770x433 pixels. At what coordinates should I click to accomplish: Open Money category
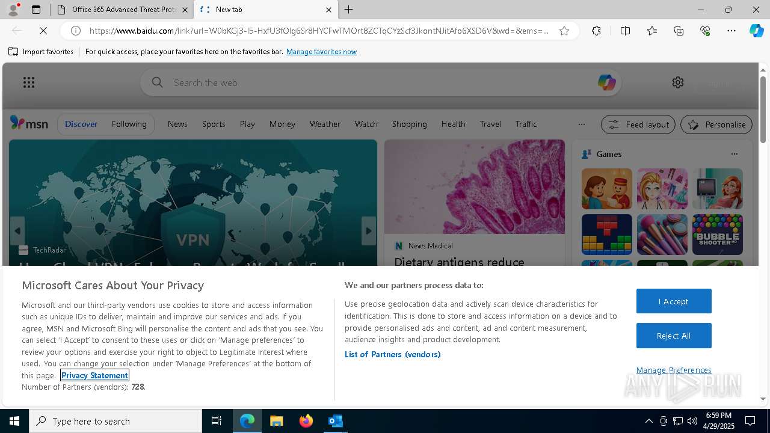tap(282, 124)
